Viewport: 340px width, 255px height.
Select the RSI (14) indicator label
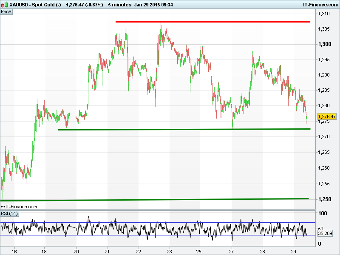9,213
